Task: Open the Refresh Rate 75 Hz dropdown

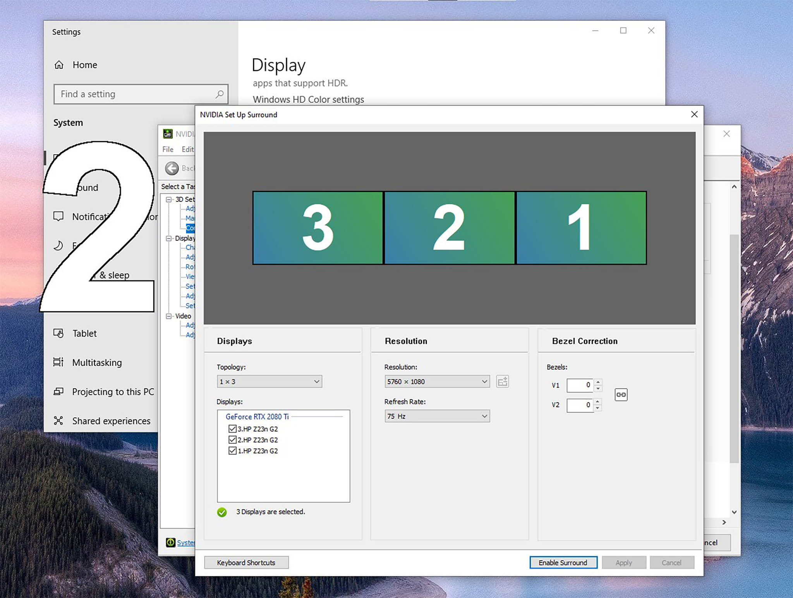Action: (437, 416)
